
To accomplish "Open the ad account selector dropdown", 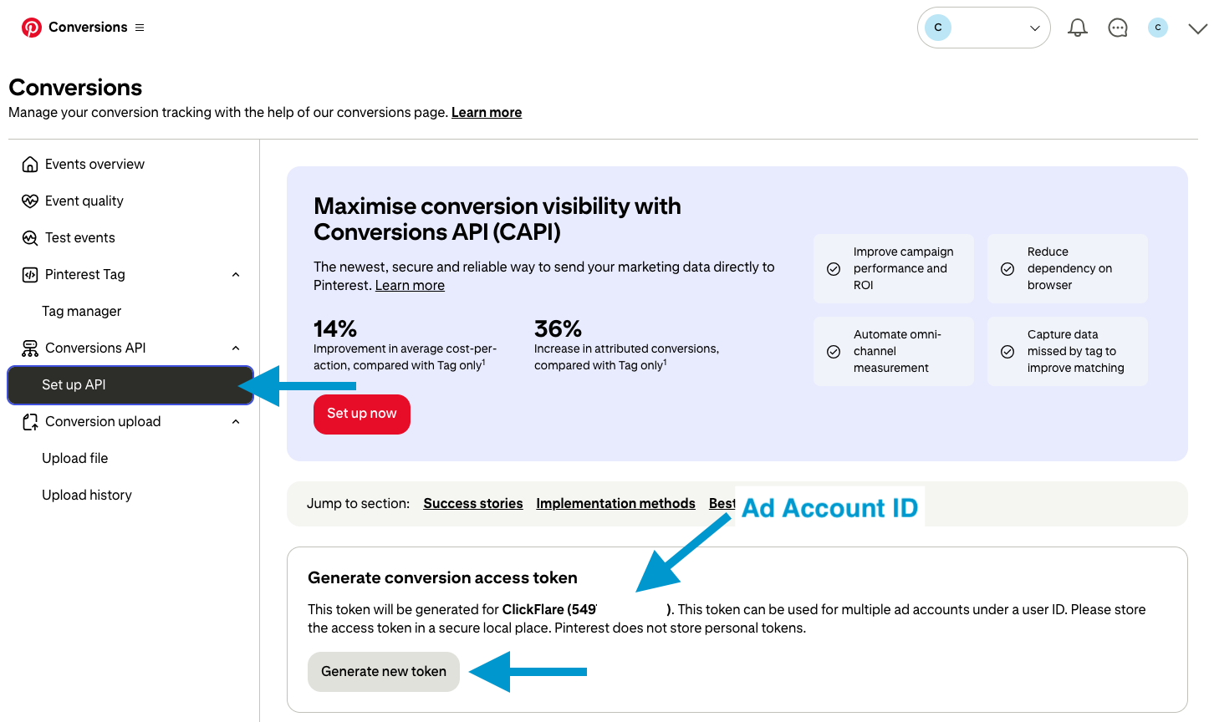I will point(983,28).
